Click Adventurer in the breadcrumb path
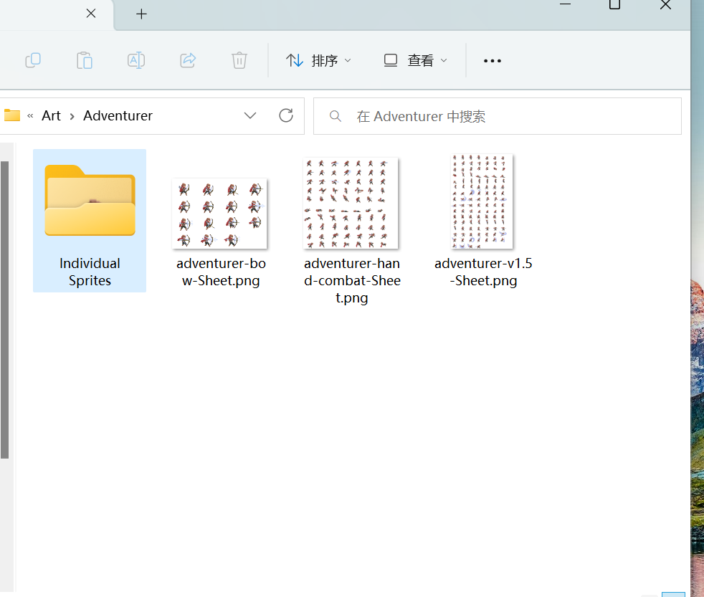 (x=118, y=116)
